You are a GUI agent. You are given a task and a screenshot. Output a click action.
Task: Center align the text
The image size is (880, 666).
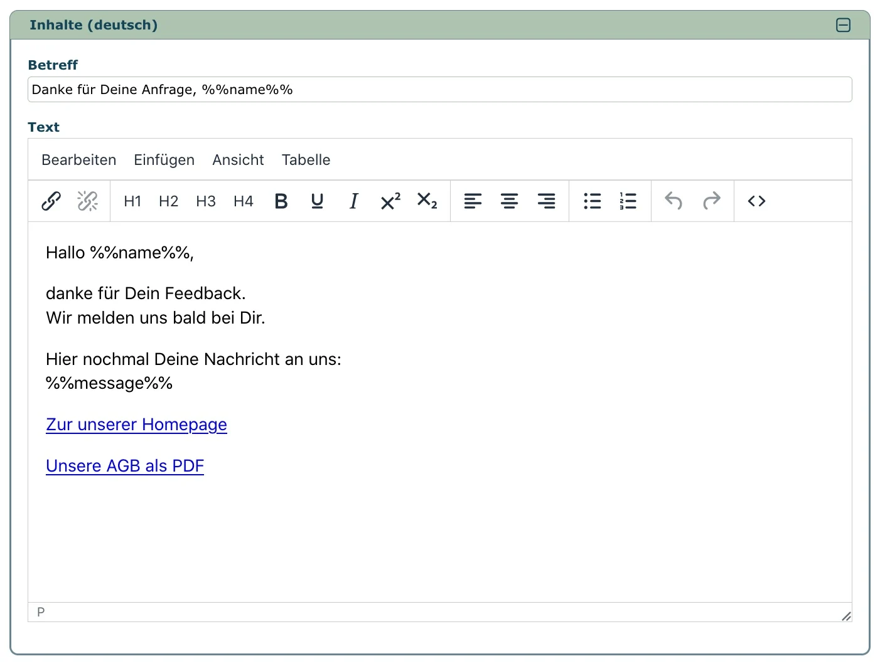click(509, 201)
